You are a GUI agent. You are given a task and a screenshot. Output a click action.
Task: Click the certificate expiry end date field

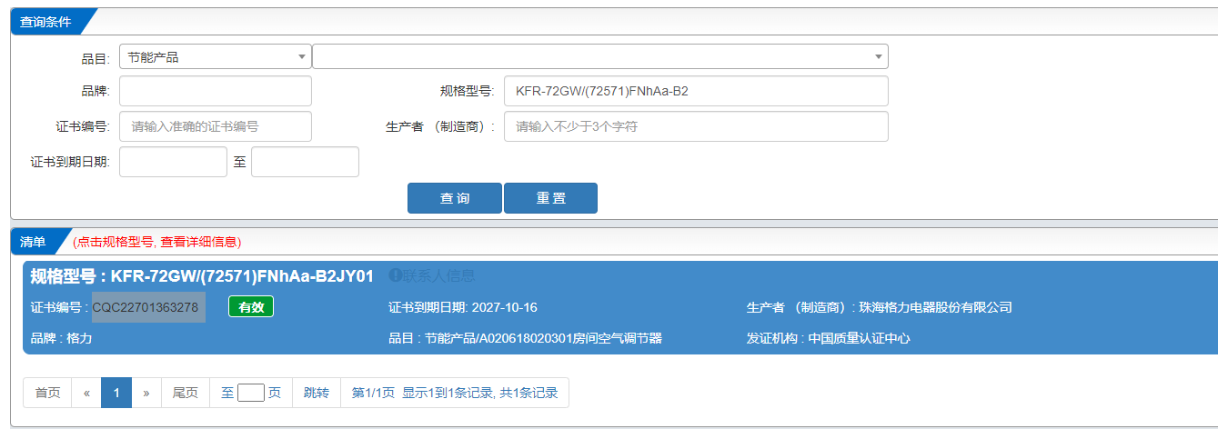[305, 162]
